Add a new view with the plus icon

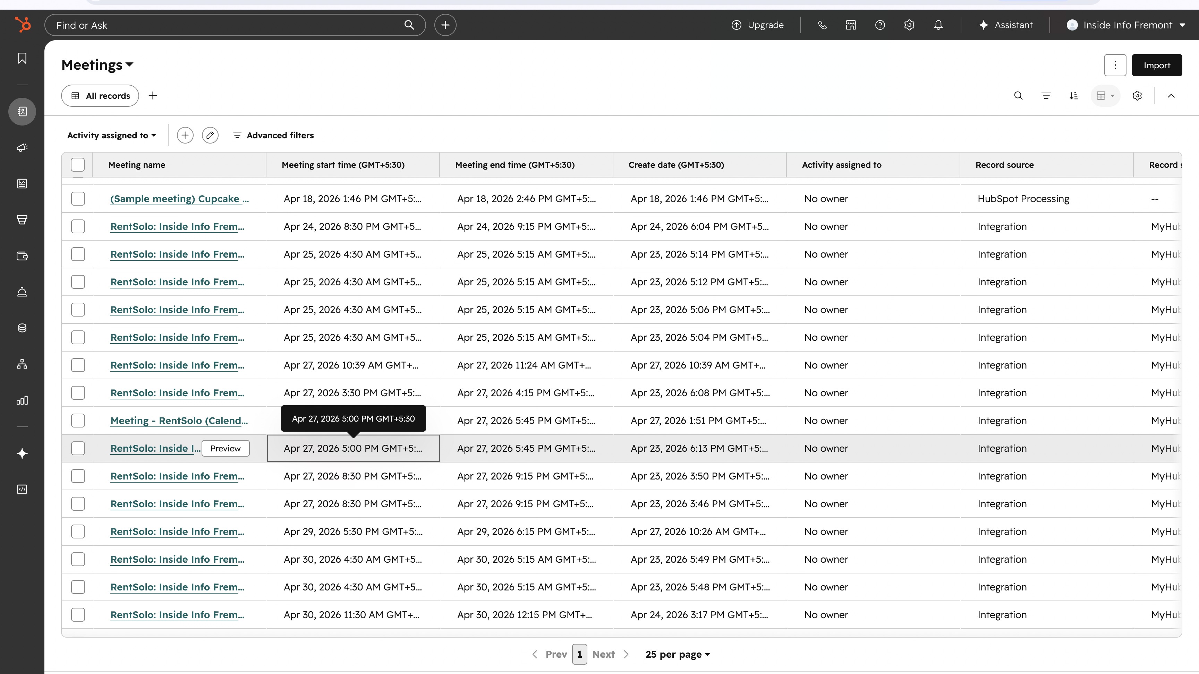[x=153, y=96]
